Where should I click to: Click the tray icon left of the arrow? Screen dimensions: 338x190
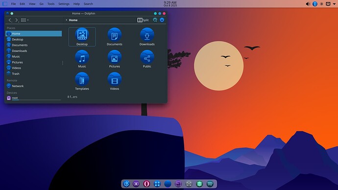pos(328,4)
